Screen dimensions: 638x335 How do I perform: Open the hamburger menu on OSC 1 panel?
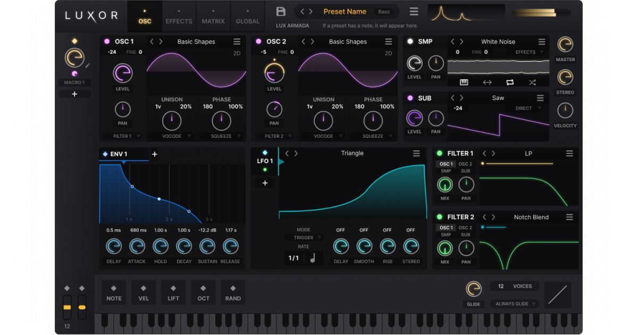click(237, 41)
